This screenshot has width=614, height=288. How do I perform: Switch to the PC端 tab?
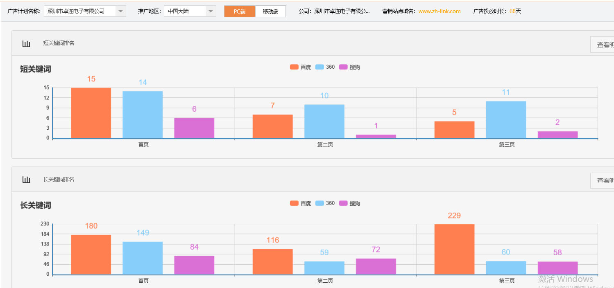click(240, 11)
